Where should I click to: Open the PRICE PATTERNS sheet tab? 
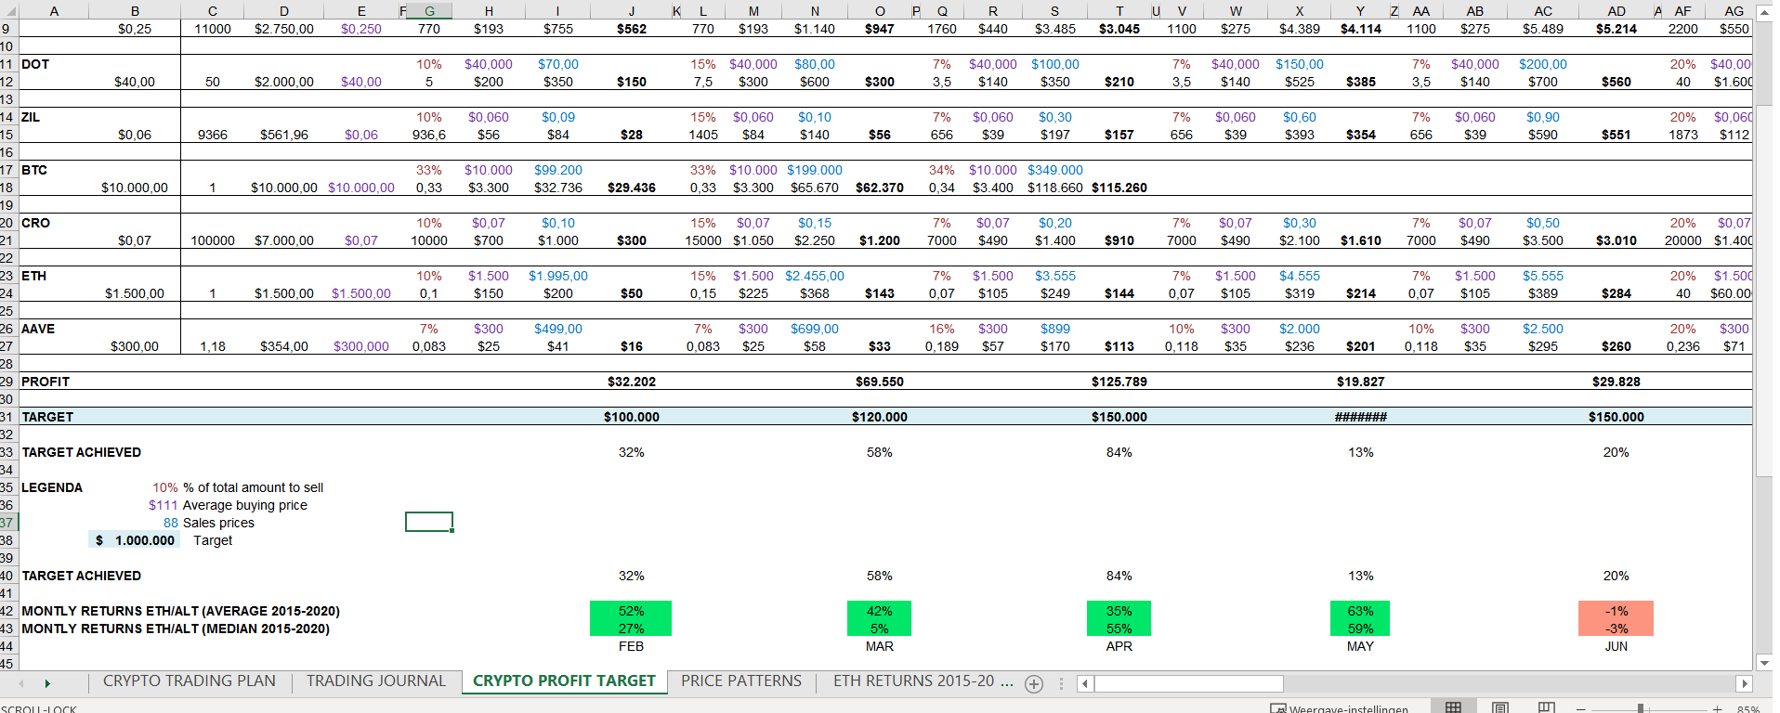point(740,681)
